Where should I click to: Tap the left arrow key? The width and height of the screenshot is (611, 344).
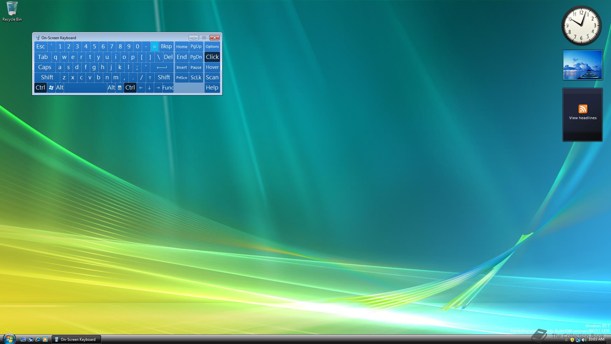[141, 88]
